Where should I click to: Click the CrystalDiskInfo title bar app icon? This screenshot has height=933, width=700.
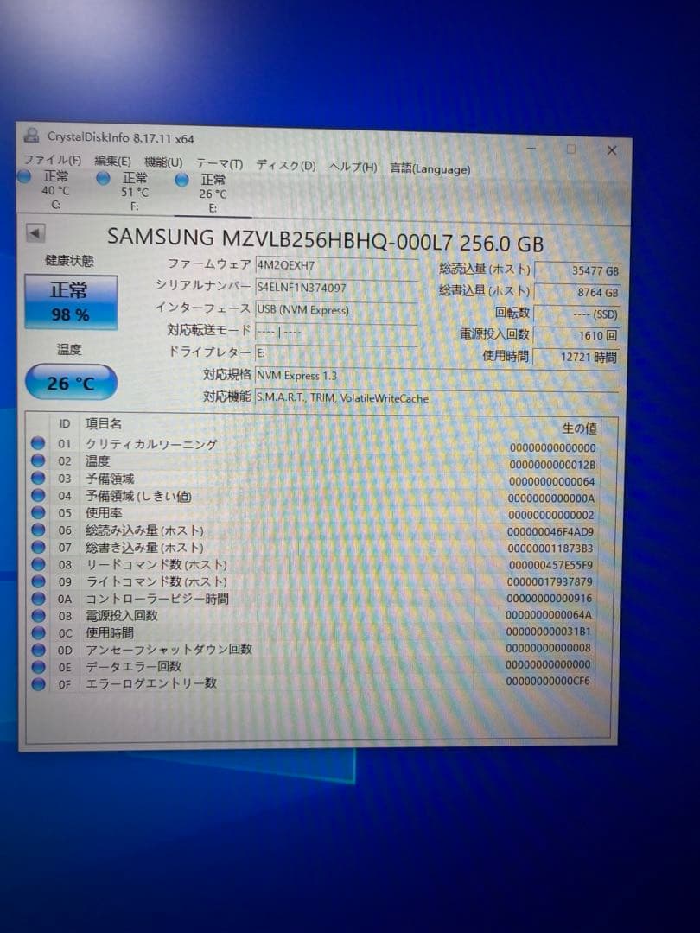coord(32,135)
